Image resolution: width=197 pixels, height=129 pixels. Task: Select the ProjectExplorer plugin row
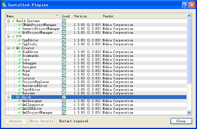coord(96,82)
